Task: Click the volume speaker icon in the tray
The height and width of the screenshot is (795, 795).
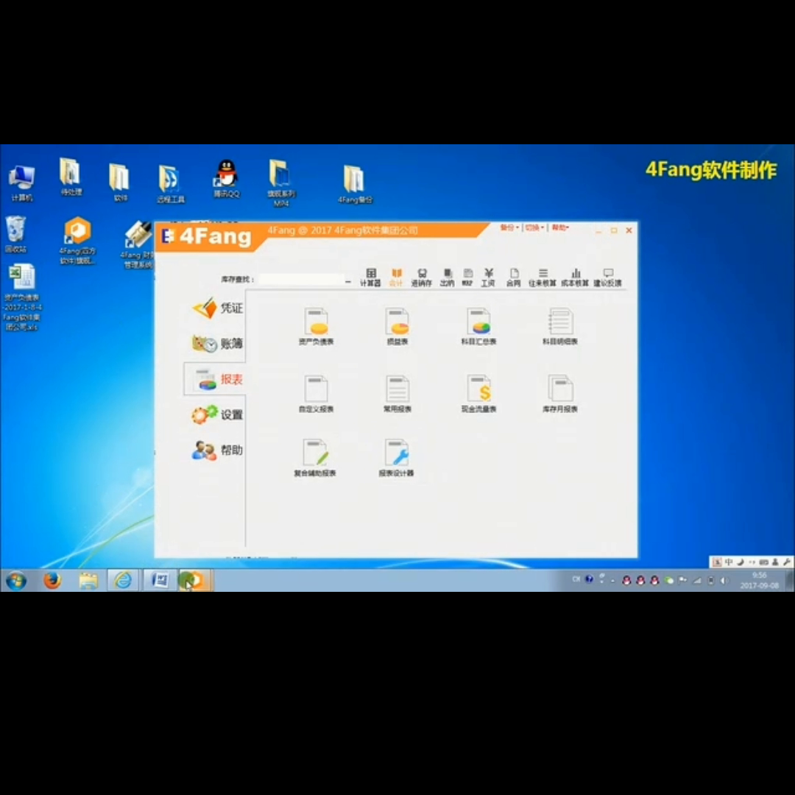Action: [724, 581]
